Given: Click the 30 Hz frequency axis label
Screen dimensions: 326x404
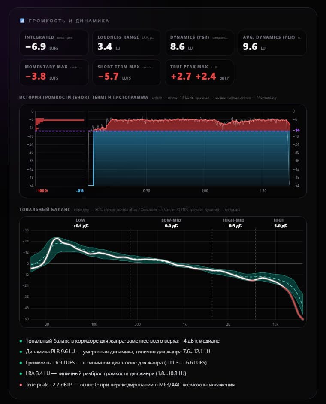Looking at the screenshot, I should (47, 324).
